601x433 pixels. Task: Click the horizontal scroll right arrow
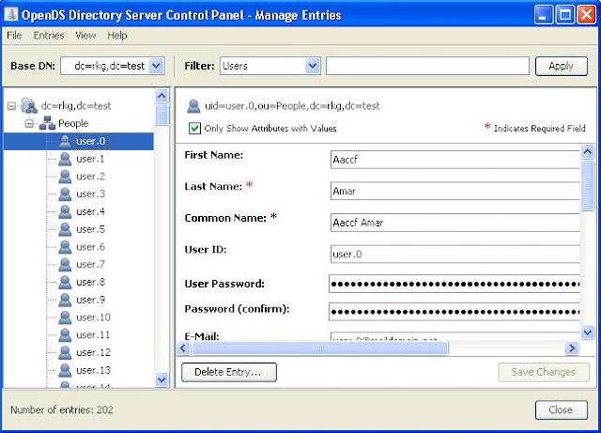572,348
